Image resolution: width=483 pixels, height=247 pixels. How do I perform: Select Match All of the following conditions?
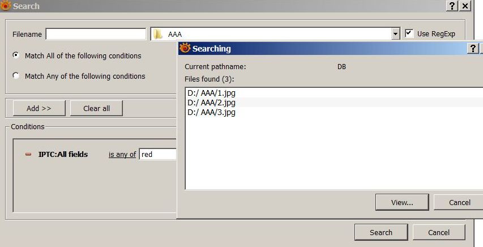[x=16, y=56]
